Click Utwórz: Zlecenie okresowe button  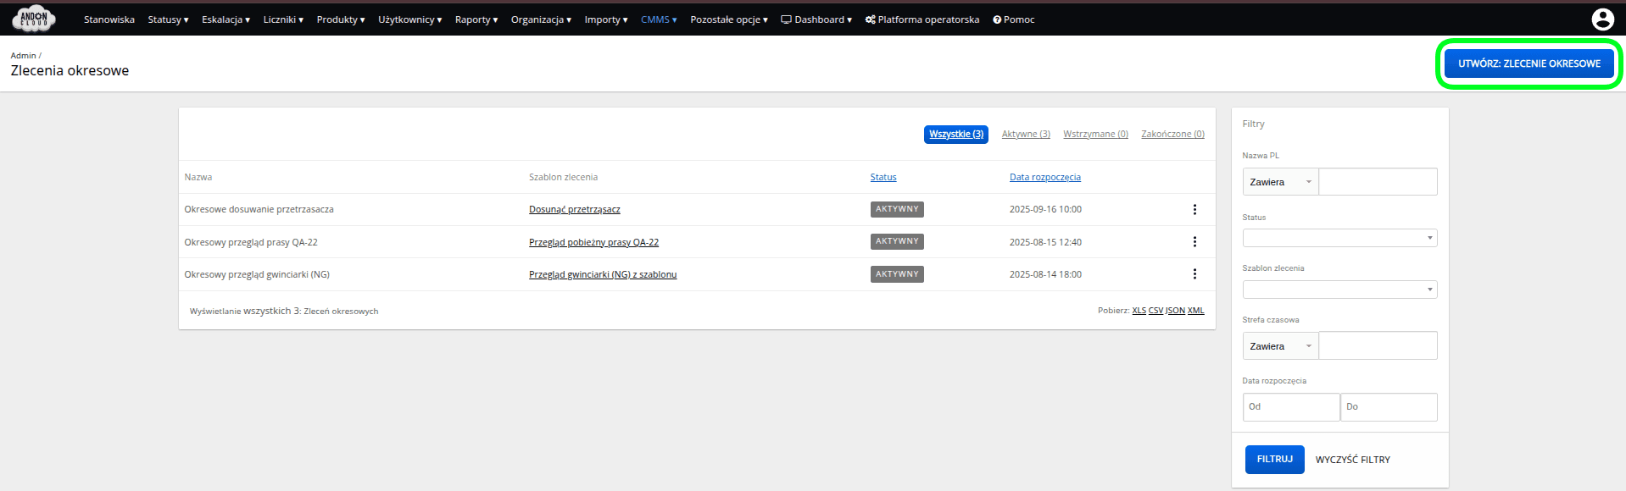point(1529,63)
